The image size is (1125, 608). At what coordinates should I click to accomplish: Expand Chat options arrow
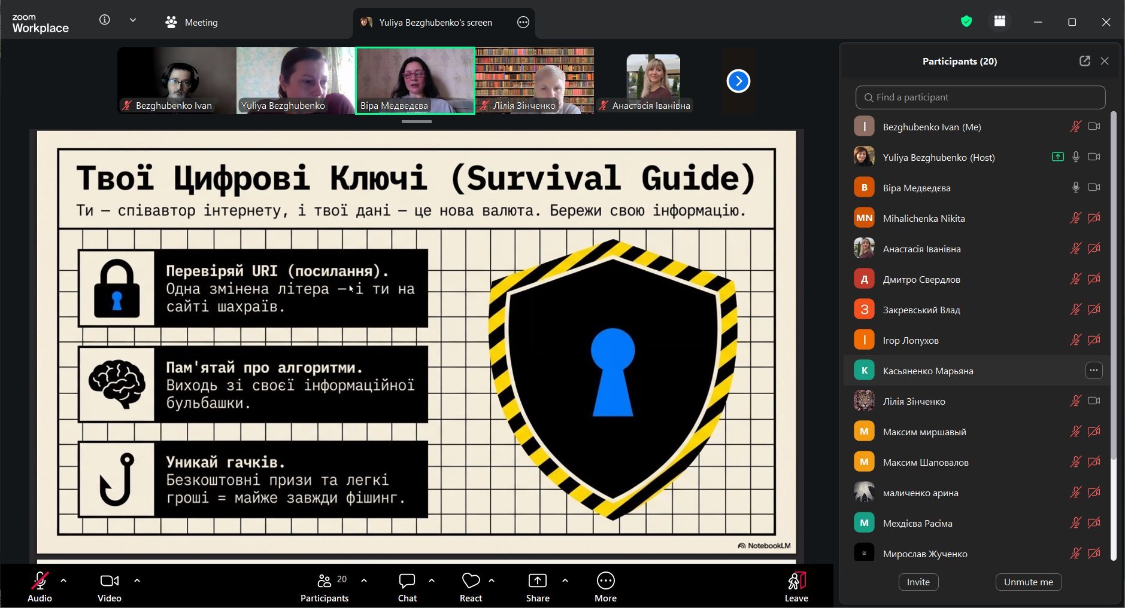pyautogui.click(x=432, y=580)
